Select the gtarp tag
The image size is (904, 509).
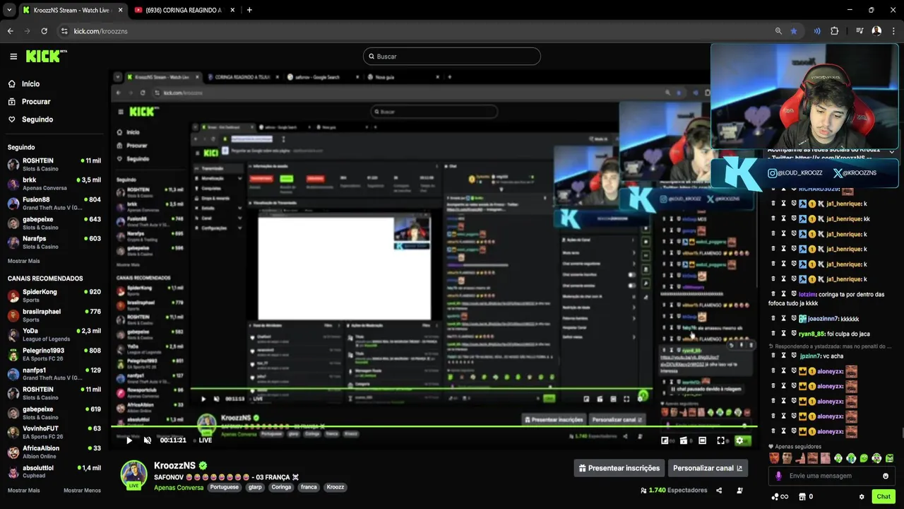pos(255,487)
